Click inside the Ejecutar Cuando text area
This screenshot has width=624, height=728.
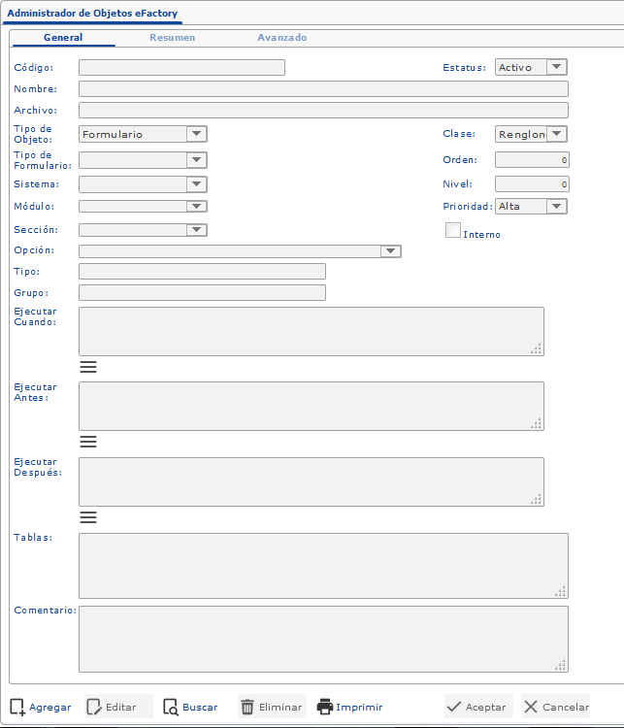[312, 332]
